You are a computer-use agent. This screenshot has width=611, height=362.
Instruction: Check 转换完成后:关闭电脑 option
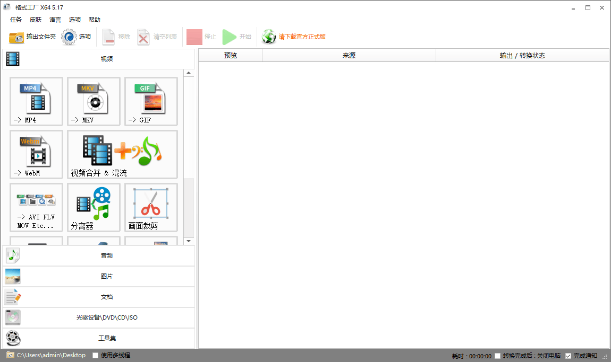coord(497,355)
